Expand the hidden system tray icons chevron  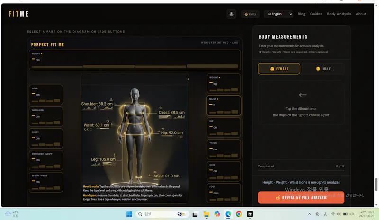(309, 214)
